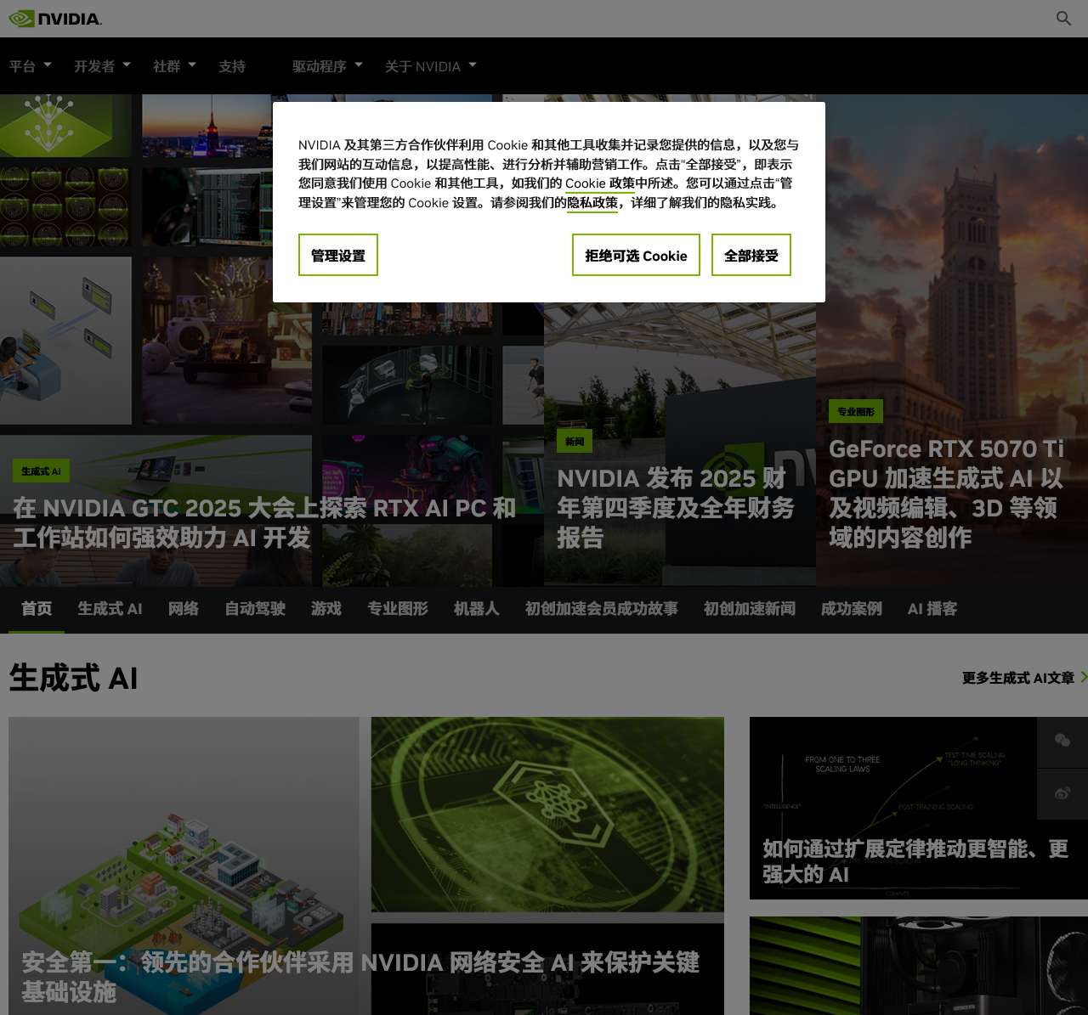Screen dimensions: 1088x1015
Task: Expand the 开发者 dropdown menu
Action: (x=102, y=66)
